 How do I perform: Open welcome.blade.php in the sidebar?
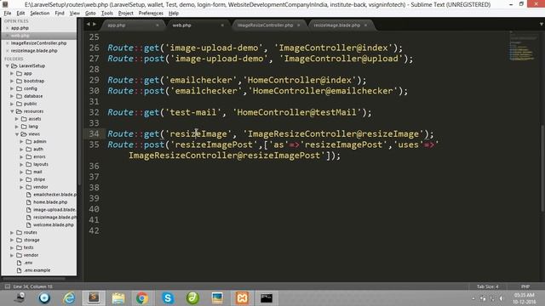point(54,224)
